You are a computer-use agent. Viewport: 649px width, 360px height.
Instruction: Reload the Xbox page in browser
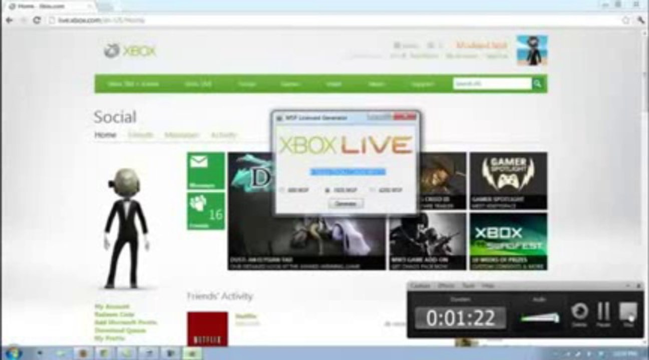[x=37, y=20]
